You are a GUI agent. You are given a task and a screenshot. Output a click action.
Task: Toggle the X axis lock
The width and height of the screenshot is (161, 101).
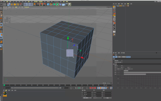(25, 4)
